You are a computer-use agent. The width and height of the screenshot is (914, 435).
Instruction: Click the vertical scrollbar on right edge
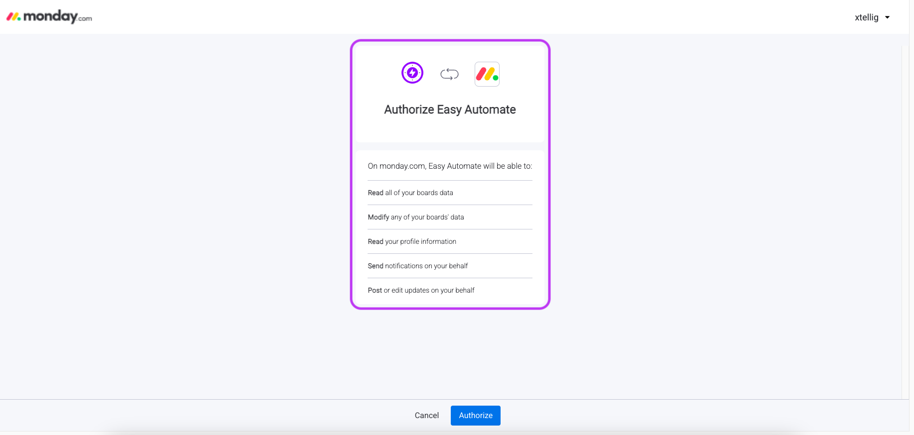[x=906, y=219]
